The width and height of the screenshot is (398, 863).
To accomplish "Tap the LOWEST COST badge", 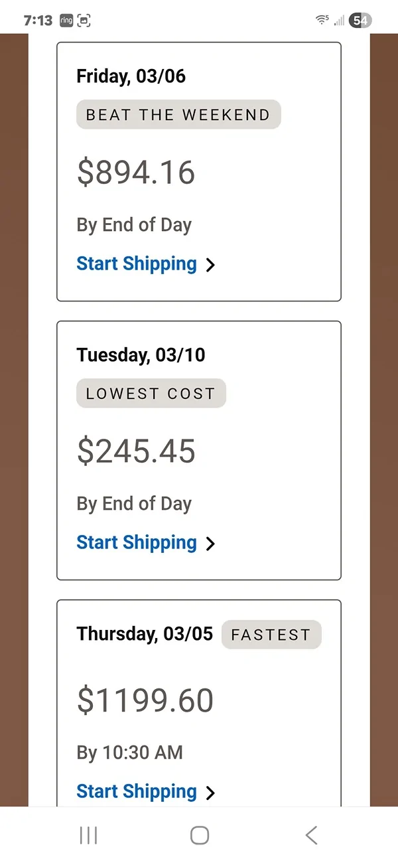I will [151, 393].
